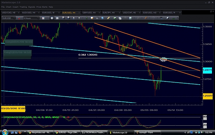Expand arrow next to grey pen tool

point(142,18)
